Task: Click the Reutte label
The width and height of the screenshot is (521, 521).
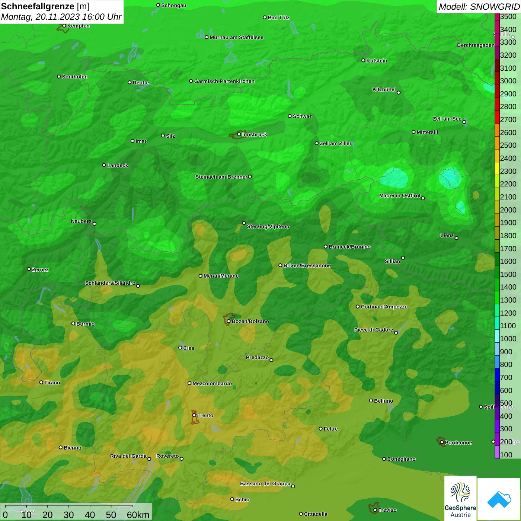Action: click(141, 83)
